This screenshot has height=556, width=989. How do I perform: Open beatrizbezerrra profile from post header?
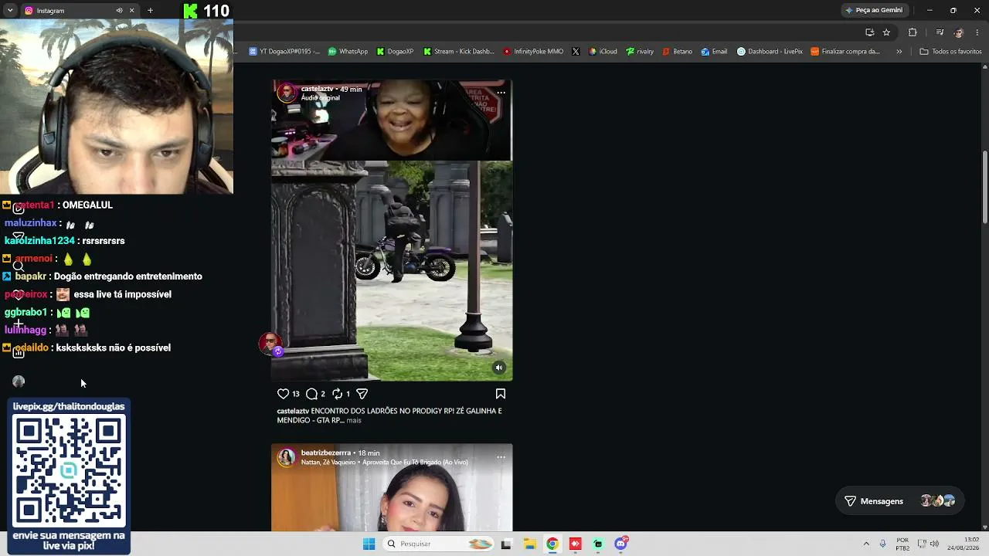click(326, 453)
